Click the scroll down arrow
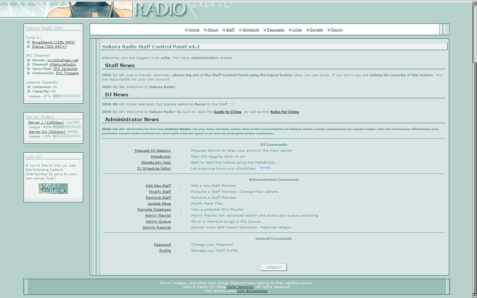477x298 pixels. [474, 295]
